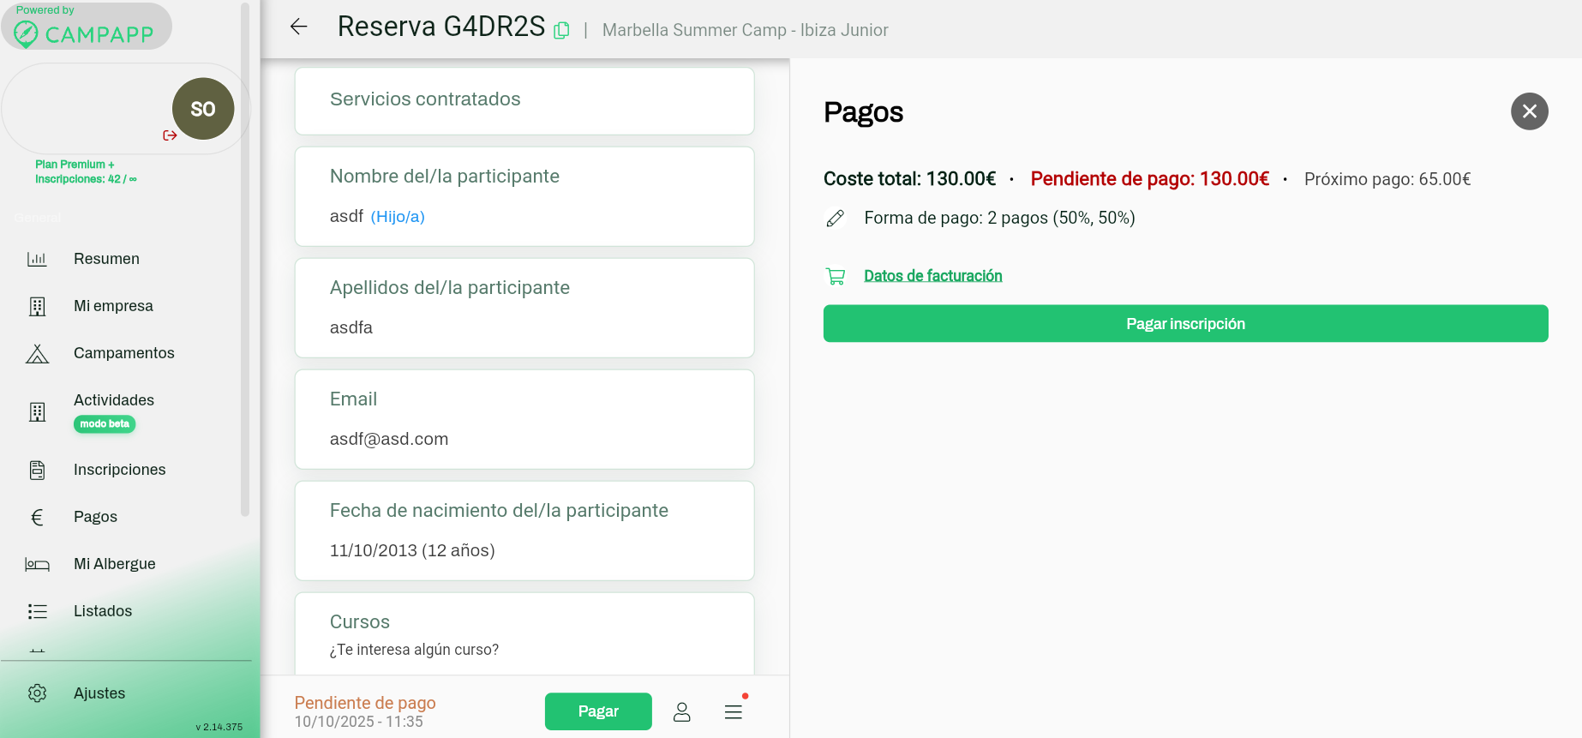
Task: Open Resumen in the sidebar
Action: tap(106, 259)
